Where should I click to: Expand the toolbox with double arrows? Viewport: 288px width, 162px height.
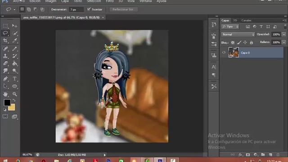pyautogui.click(x=2, y=16)
